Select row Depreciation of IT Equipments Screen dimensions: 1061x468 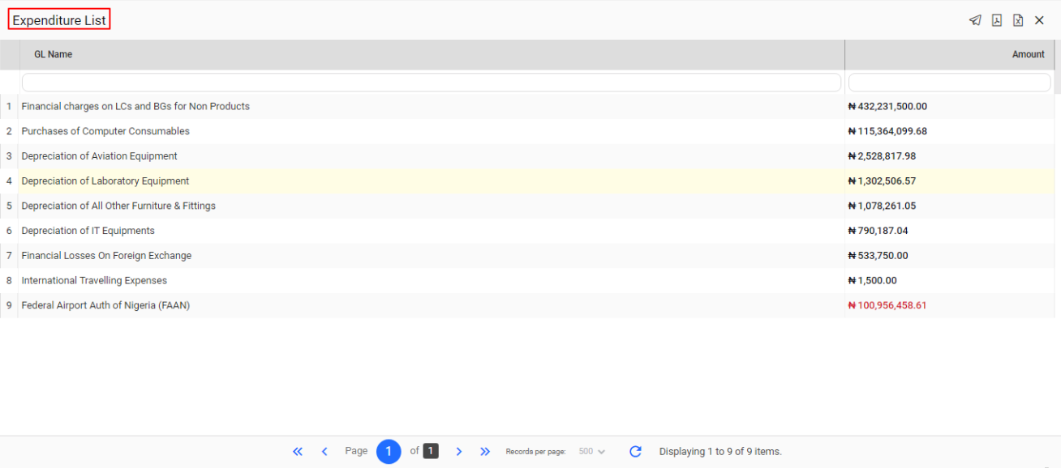coord(527,231)
